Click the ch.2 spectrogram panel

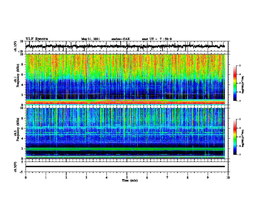click(125, 133)
